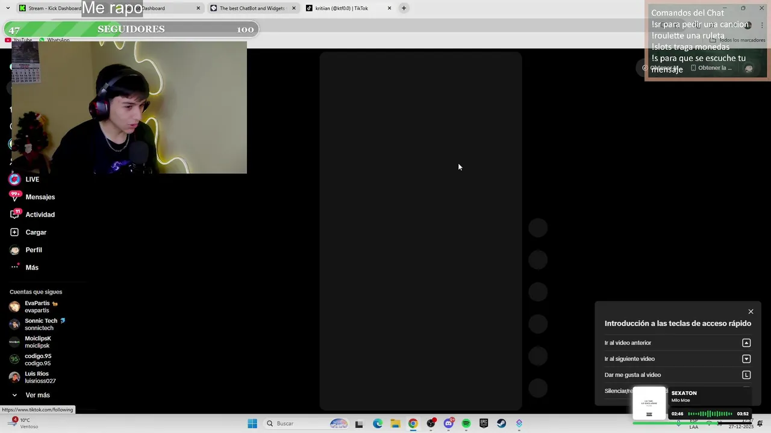The width and height of the screenshot is (771, 433).
Task: Click the up arrow key icon for previous video
Action: click(x=746, y=343)
